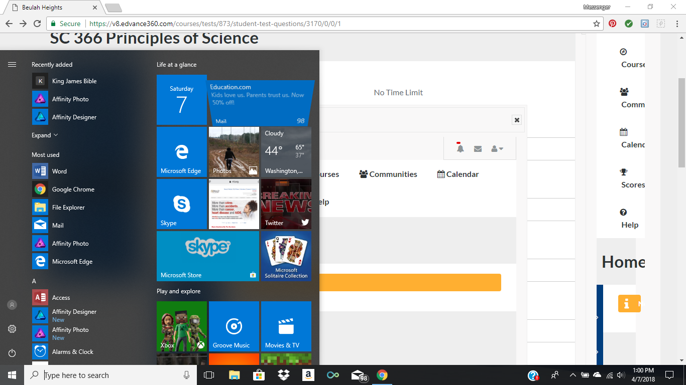Bookmark page with the star icon
The image size is (686, 385).
(596, 24)
